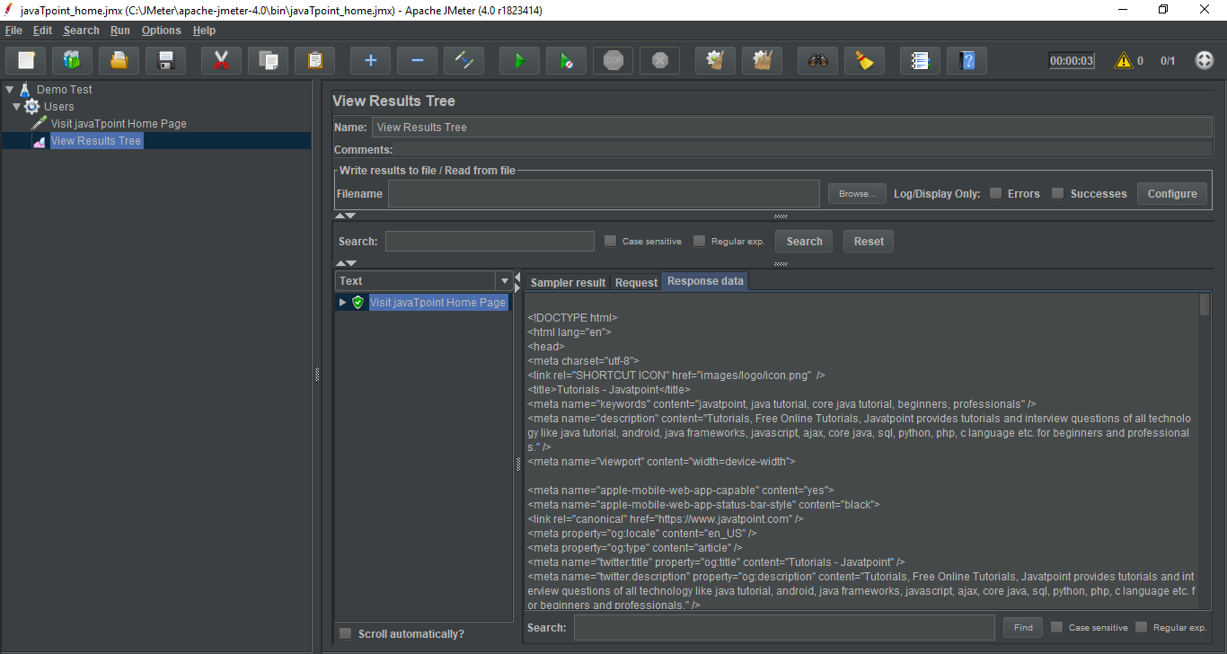Screen dimensions: 1227x654
Task: Toggle Case sensitive checkbox beside Find button
Action: [x=1056, y=627]
